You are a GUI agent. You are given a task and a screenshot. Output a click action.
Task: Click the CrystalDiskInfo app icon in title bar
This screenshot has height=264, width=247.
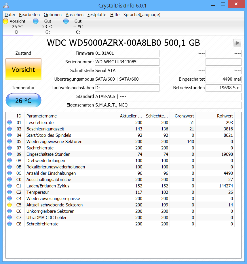click(6, 5)
